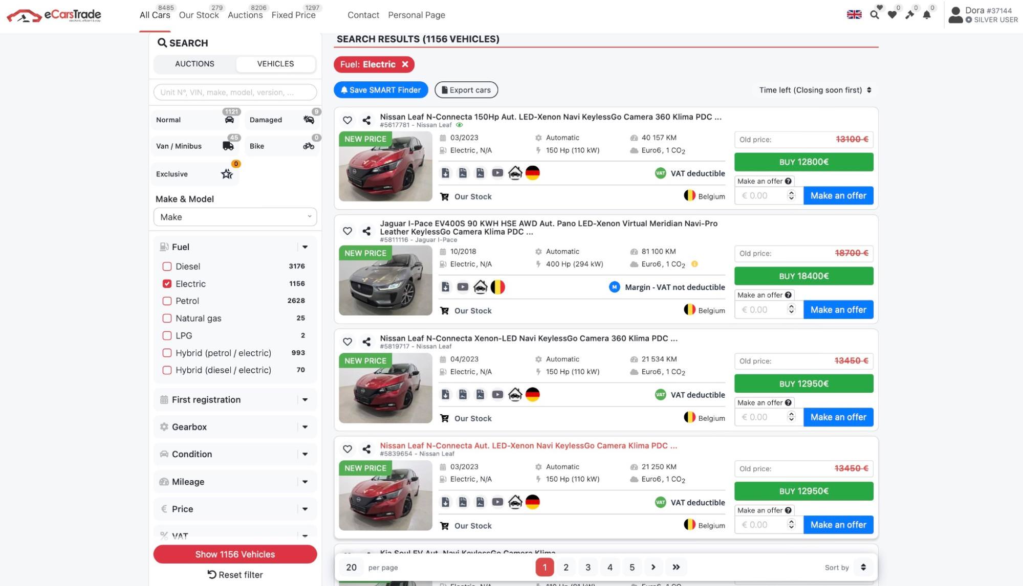Click the header search magnifier icon

tap(875, 15)
